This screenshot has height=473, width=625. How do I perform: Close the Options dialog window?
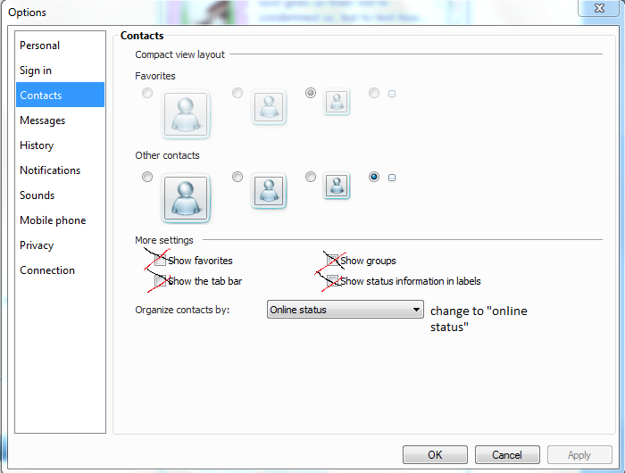[599, 8]
